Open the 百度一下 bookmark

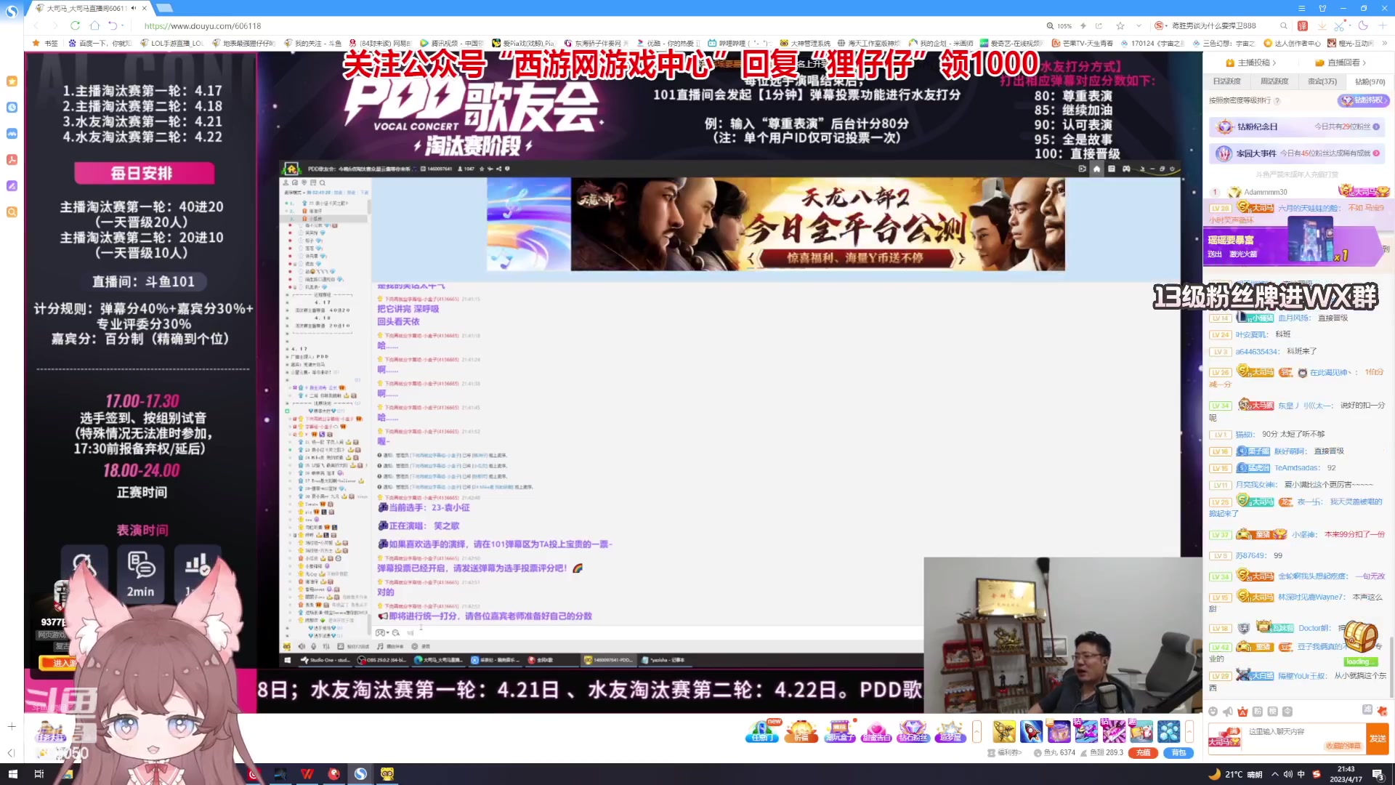point(100,43)
